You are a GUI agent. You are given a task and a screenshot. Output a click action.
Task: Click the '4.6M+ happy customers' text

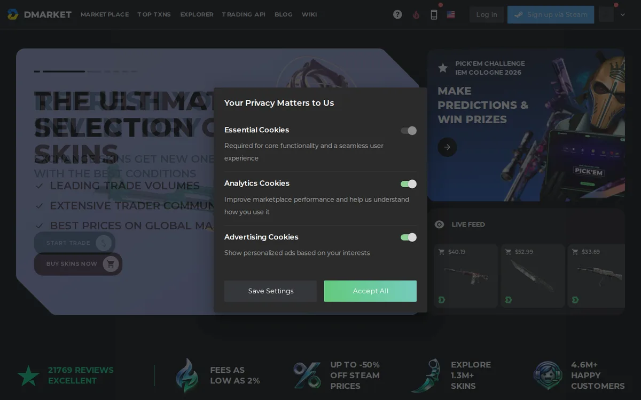pyautogui.click(x=598, y=375)
